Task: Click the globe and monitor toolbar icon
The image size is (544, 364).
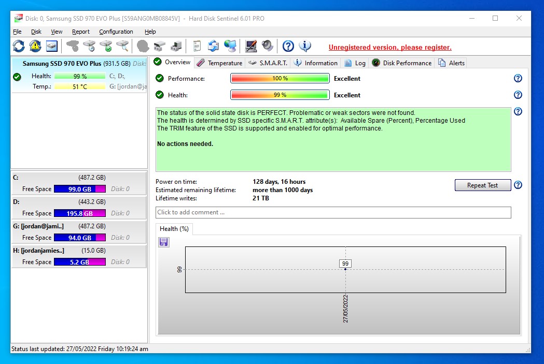Action: click(230, 46)
